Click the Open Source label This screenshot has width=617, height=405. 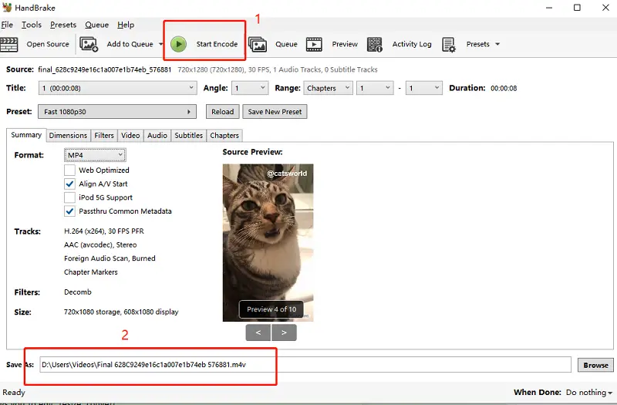tap(48, 44)
